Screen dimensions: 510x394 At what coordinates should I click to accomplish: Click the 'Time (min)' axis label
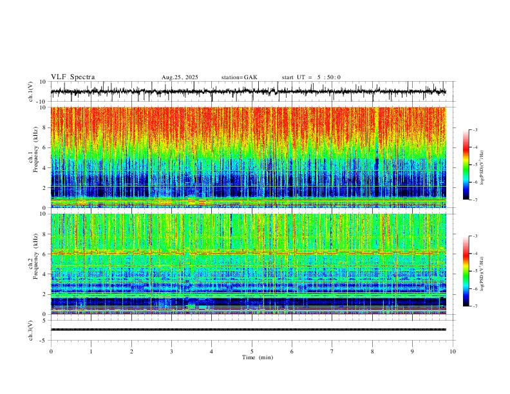pyautogui.click(x=258, y=357)
